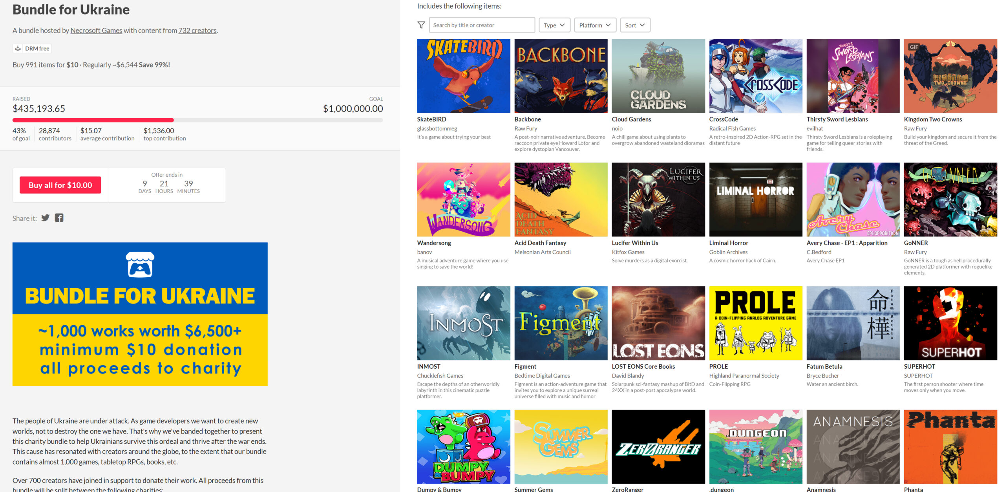Image resolution: width=1005 pixels, height=492 pixels.
Task: Open the Wandersong cover thumbnail
Action: coord(463,199)
